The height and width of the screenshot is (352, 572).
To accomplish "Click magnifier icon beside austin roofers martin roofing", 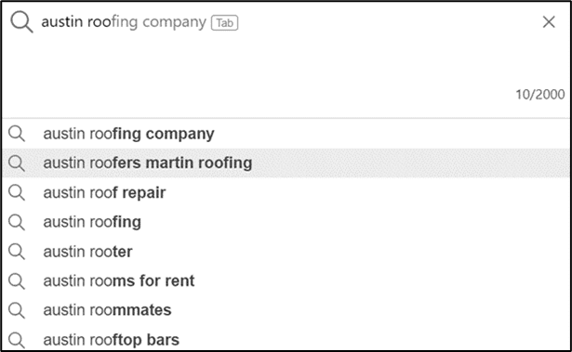I will 17,163.
